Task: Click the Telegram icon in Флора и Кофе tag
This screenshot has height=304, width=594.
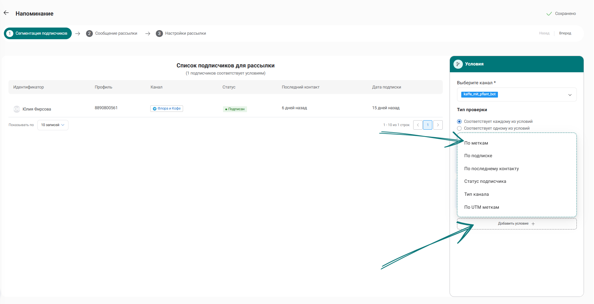Action: coord(155,109)
